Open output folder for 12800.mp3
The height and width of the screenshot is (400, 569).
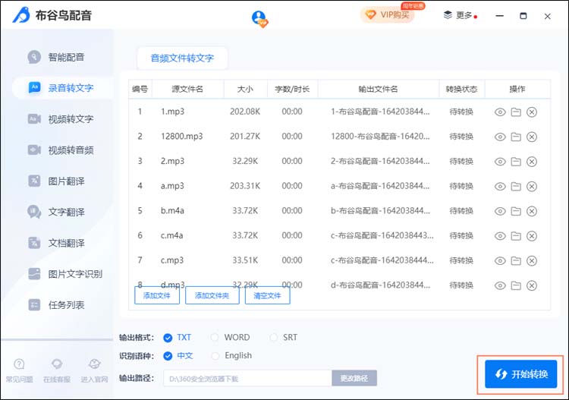point(516,137)
